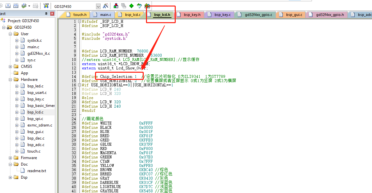Viewport: 372px width, 193px height.
Task: Select bsp_basic_timer file in tree
Action: 41,106
